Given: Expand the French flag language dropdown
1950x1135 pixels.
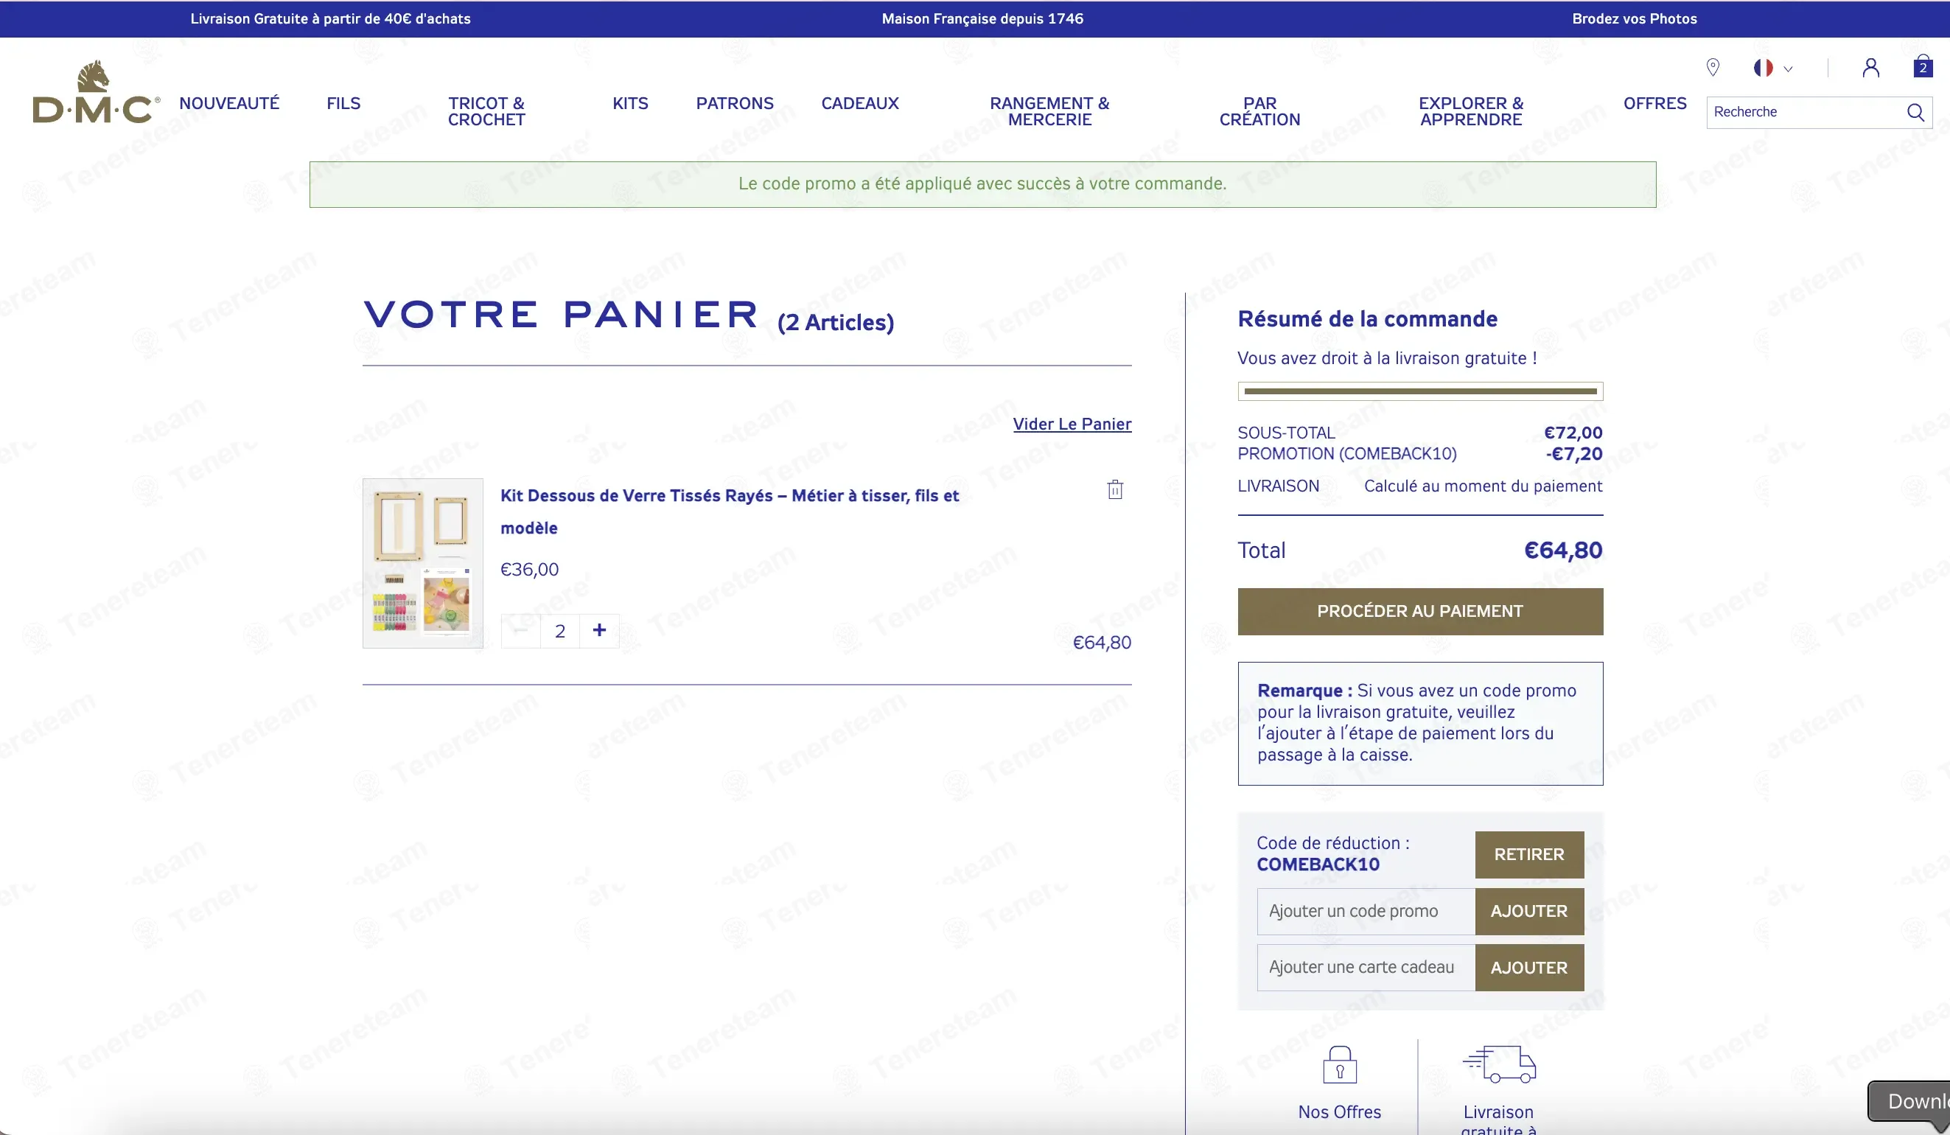Looking at the screenshot, I should [1773, 68].
